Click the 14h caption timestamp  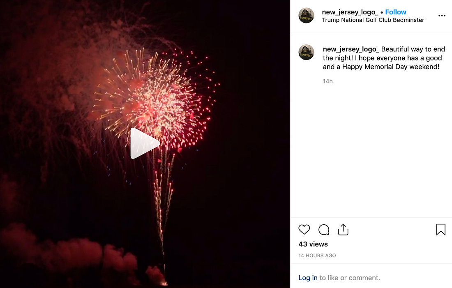point(328,81)
